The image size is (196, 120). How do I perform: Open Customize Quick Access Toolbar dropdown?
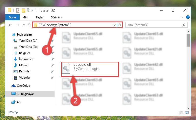(36, 11)
